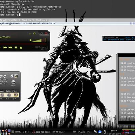This screenshot has height=135, width=135.
Task: Minimize the MPlayer skin window
Action: click(x=30, y=34)
